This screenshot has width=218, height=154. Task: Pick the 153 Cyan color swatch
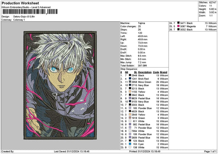(x=130, y=144)
